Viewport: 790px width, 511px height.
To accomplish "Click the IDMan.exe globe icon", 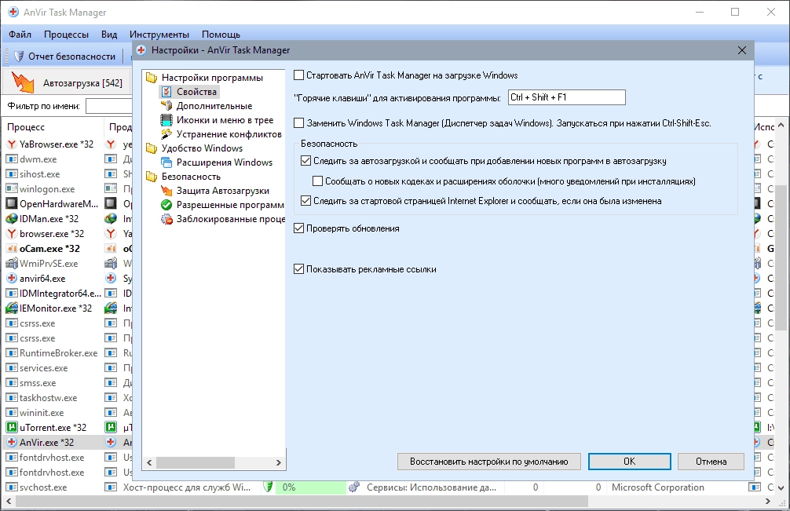I will coord(11,218).
